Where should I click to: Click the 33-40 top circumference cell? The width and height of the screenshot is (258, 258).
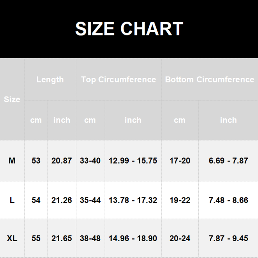[x=90, y=161]
